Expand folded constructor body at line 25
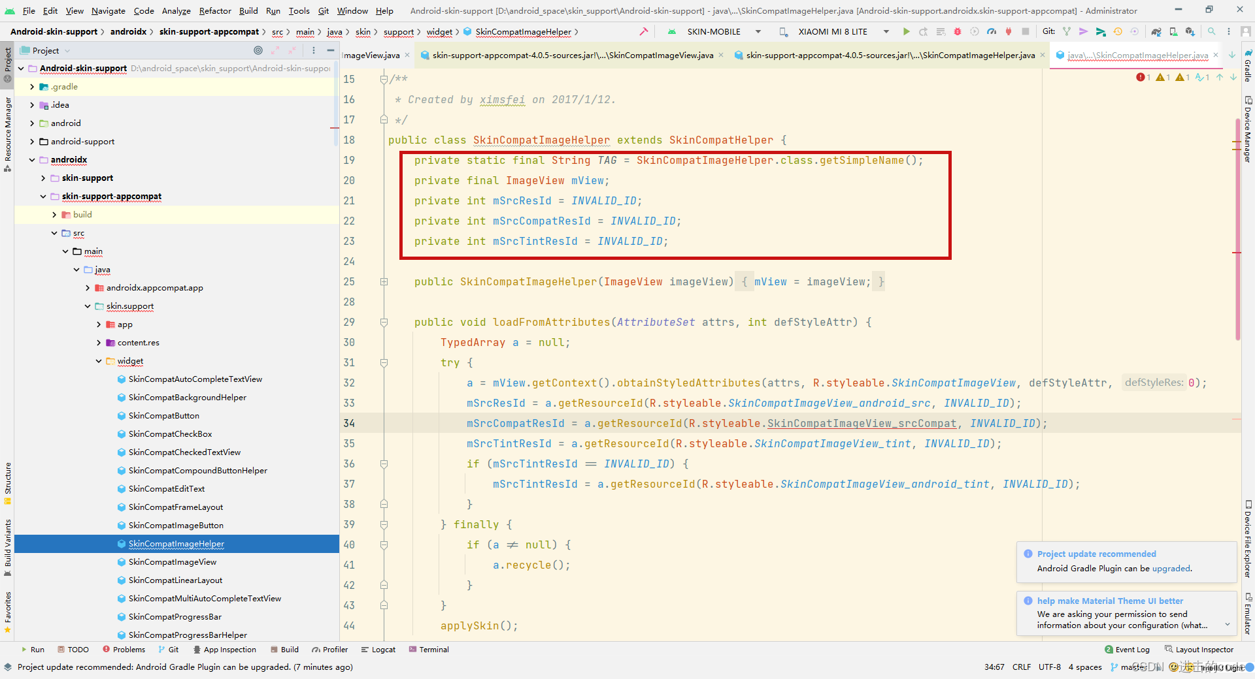This screenshot has width=1255, height=679. point(384,282)
